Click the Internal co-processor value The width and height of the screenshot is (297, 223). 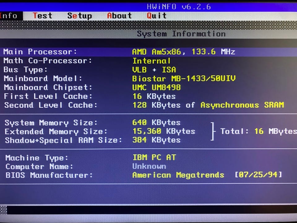tap(151, 61)
